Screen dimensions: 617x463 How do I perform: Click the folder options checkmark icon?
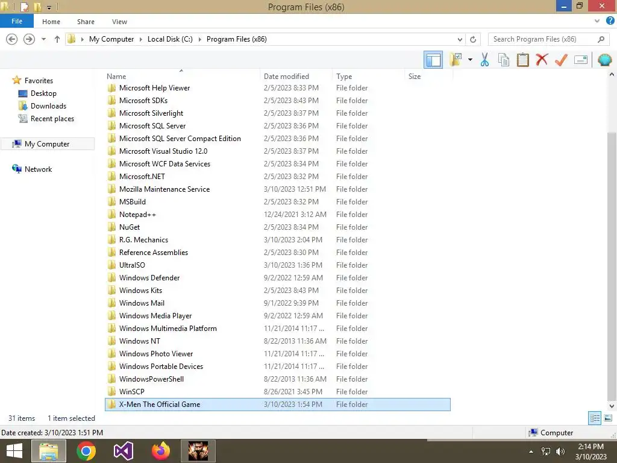[456, 60]
